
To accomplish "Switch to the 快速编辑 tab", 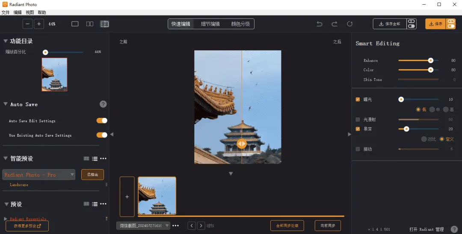I will tap(181, 24).
